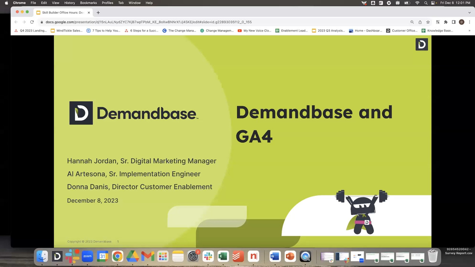
Task: Open System Settings from the dock
Action: pyautogui.click(x=193, y=256)
